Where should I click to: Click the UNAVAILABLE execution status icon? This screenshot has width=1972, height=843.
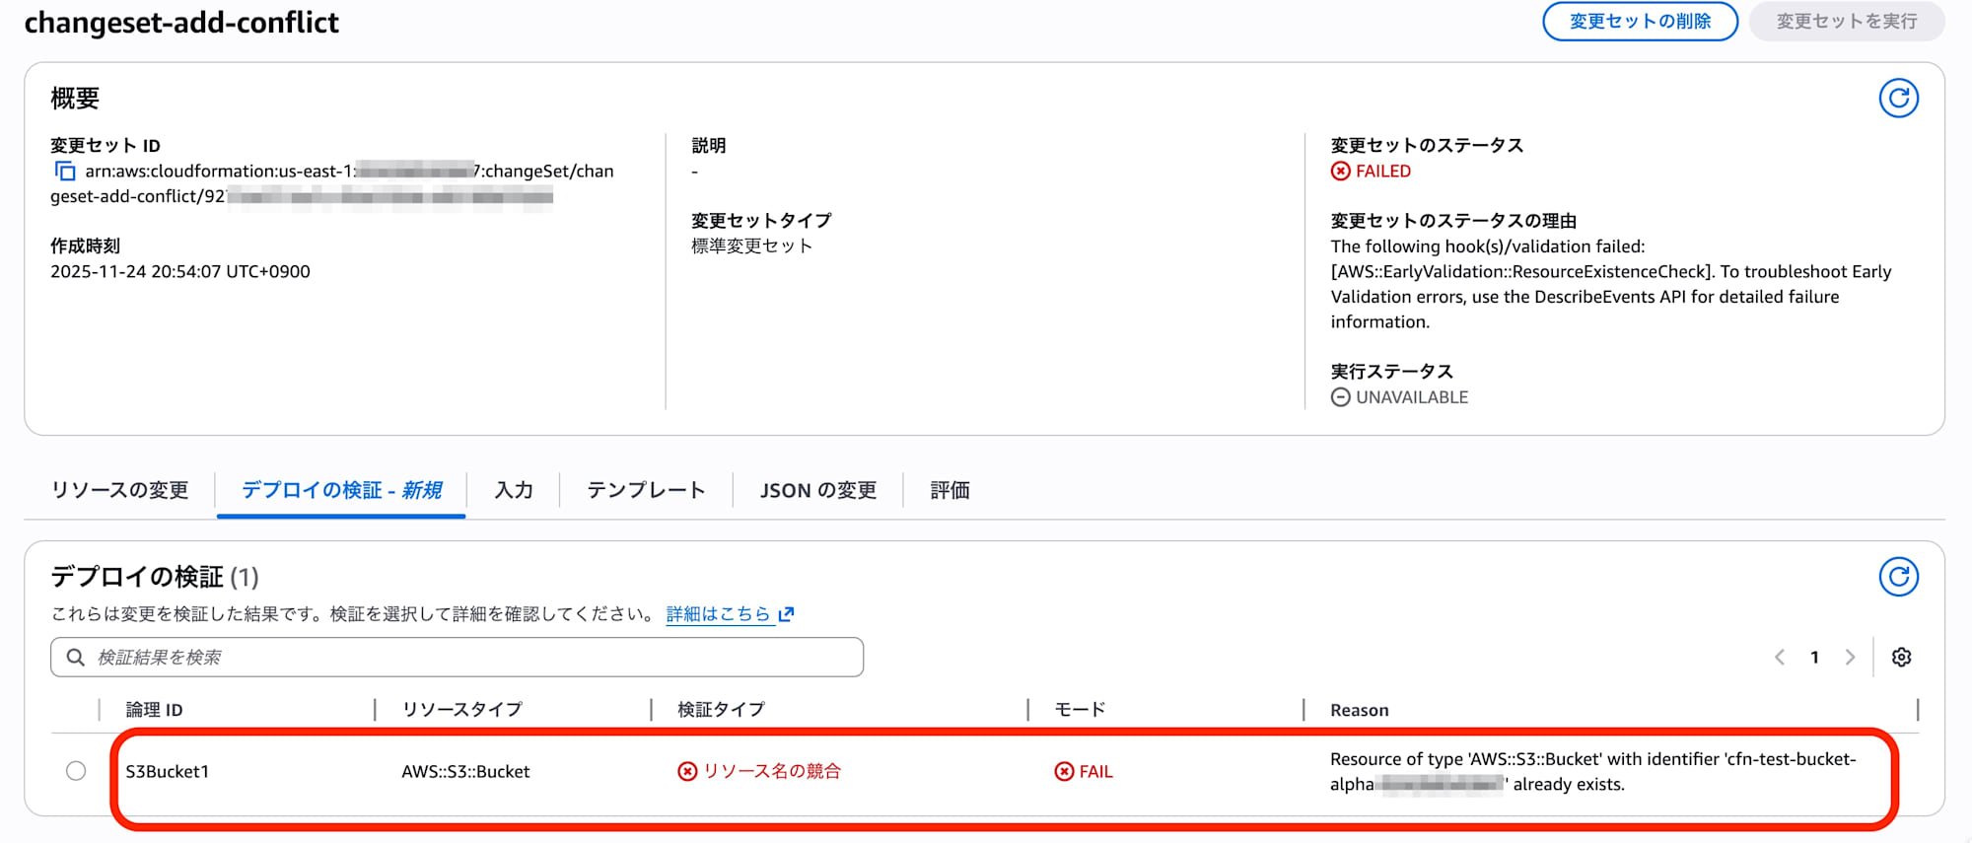click(x=1341, y=397)
